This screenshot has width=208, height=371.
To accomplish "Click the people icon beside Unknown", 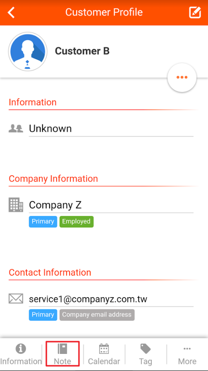I will pos(16,128).
